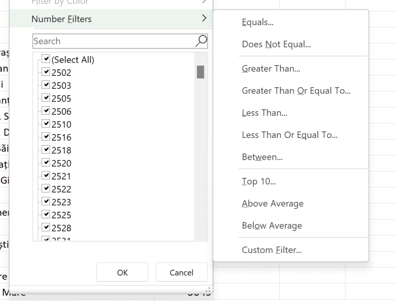Apply the Above Average filter
Image resolution: width=396 pixels, height=301 pixels.
tap(273, 203)
